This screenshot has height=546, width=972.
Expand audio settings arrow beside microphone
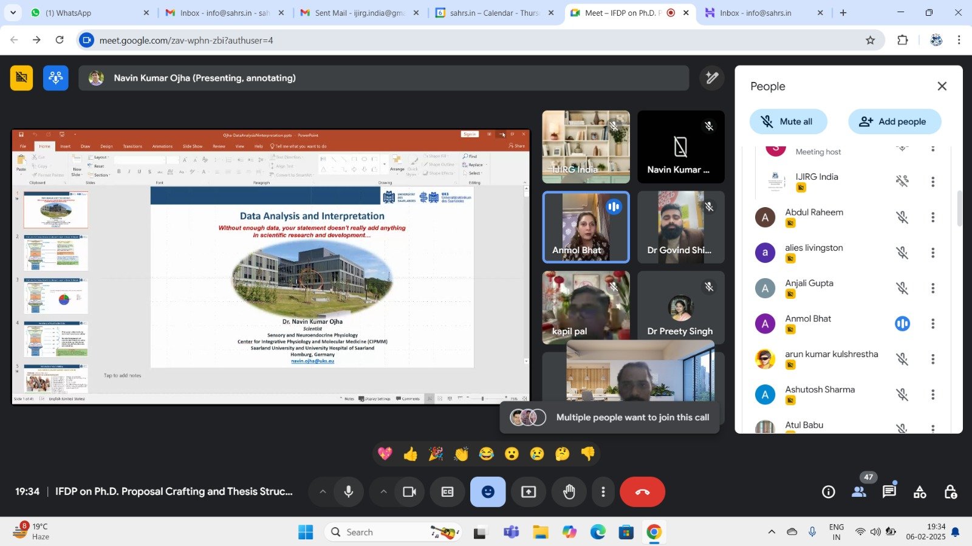click(x=323, y=492)
